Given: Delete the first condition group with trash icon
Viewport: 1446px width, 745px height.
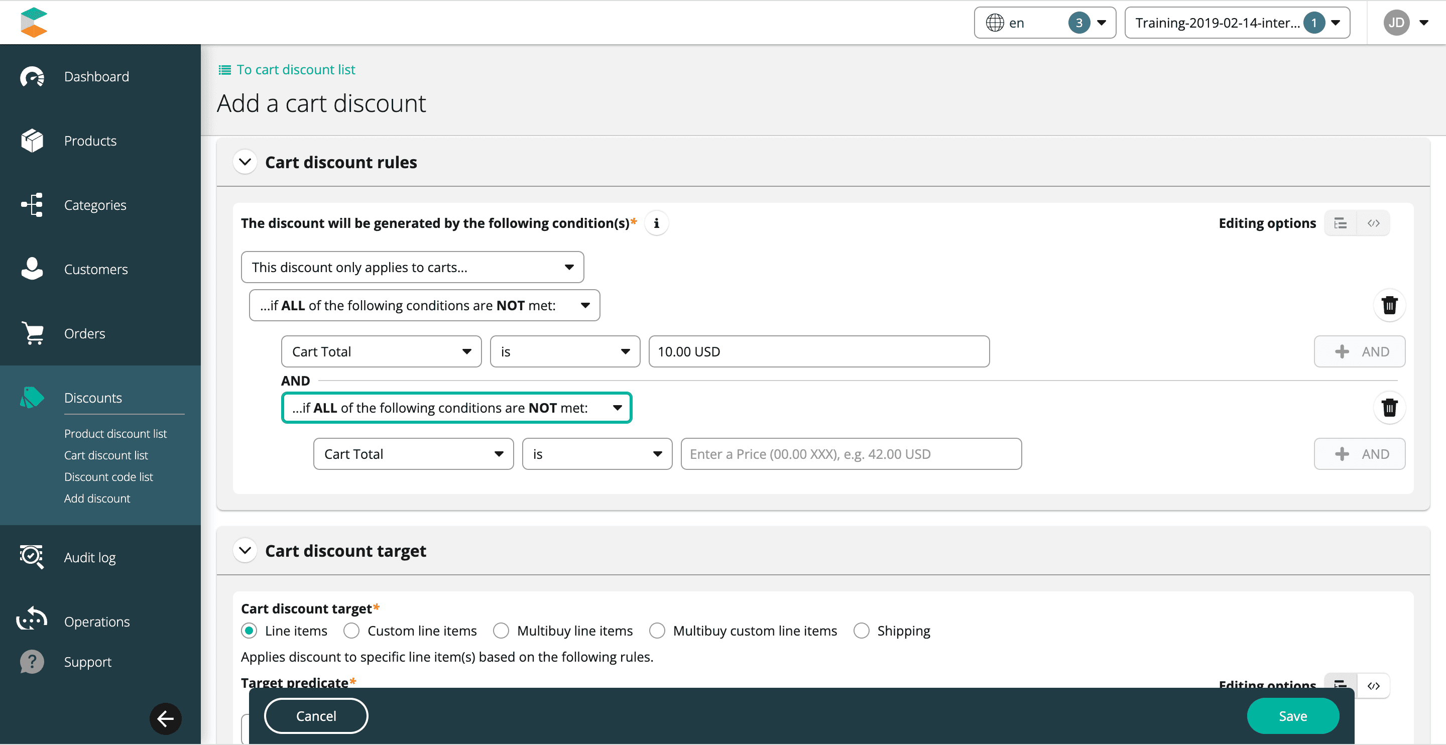Looking at the screenshot, I should coord(1389,305).
